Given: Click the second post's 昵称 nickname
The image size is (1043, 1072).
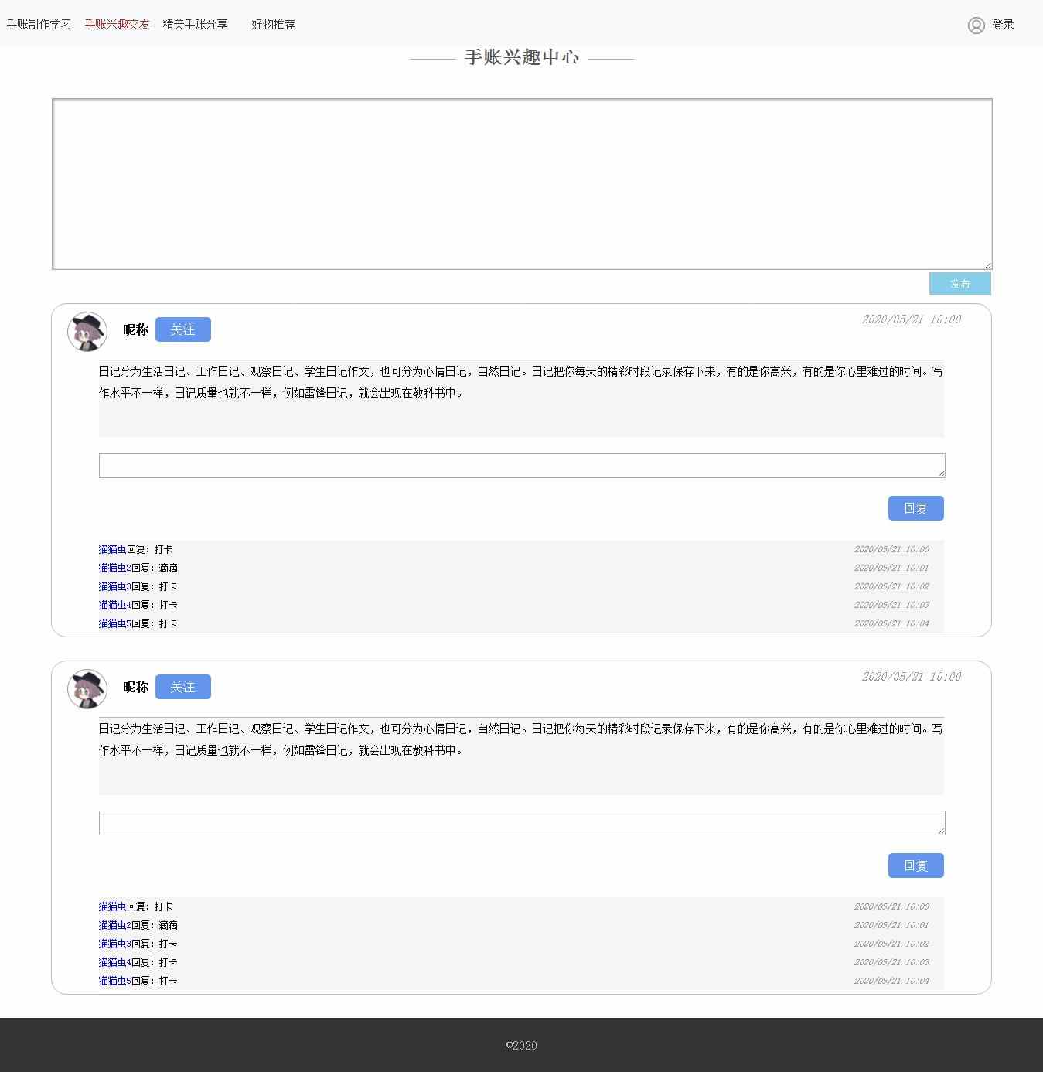Looking at the screenshot, I should [135, 687].
